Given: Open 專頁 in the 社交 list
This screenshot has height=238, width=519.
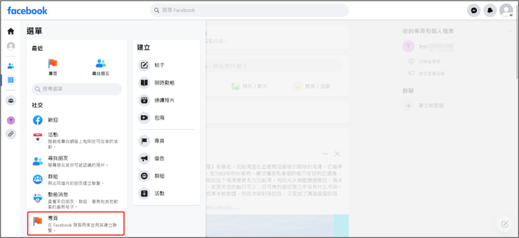Looking at the screenshot, I should coord(77,224).
